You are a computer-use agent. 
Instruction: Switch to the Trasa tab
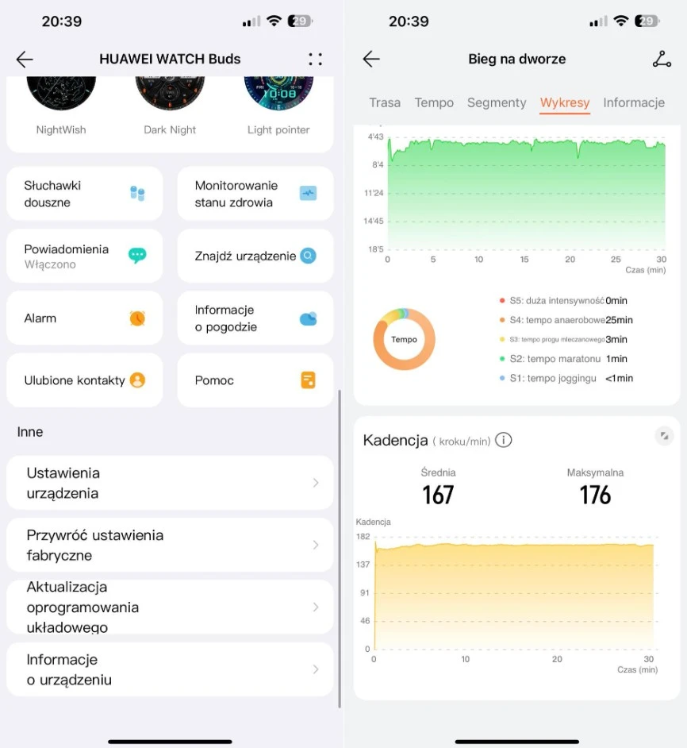(385, 102)
